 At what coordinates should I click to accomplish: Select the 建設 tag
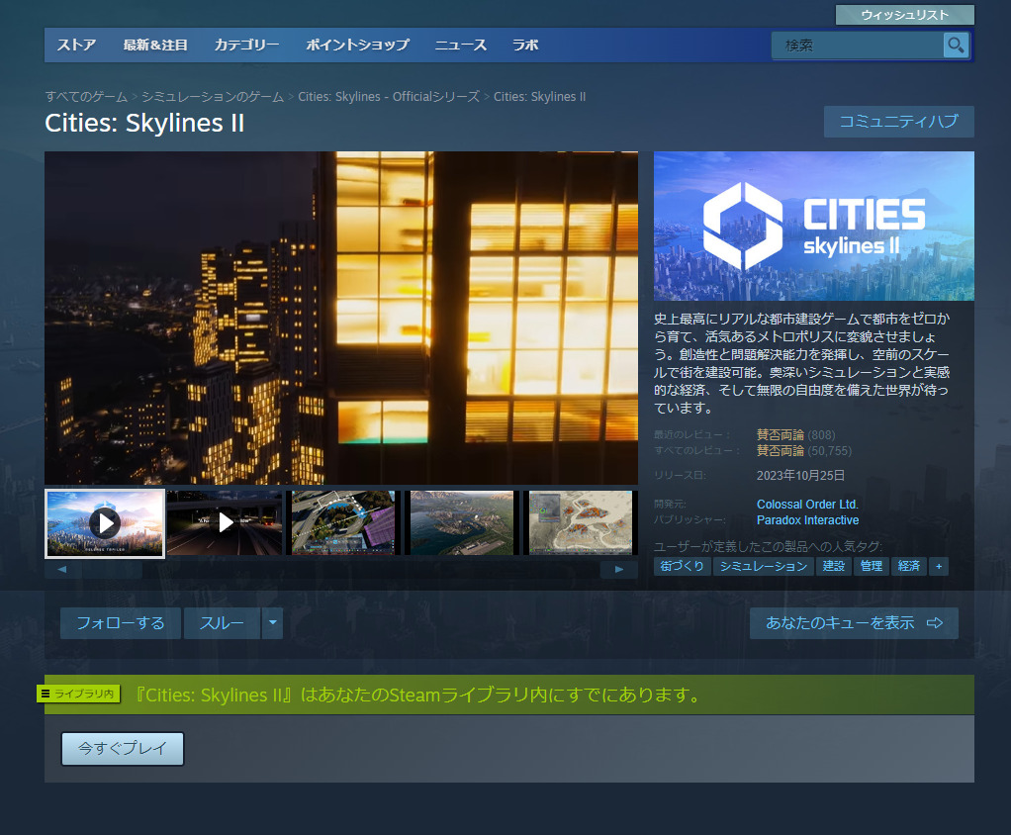834,566
